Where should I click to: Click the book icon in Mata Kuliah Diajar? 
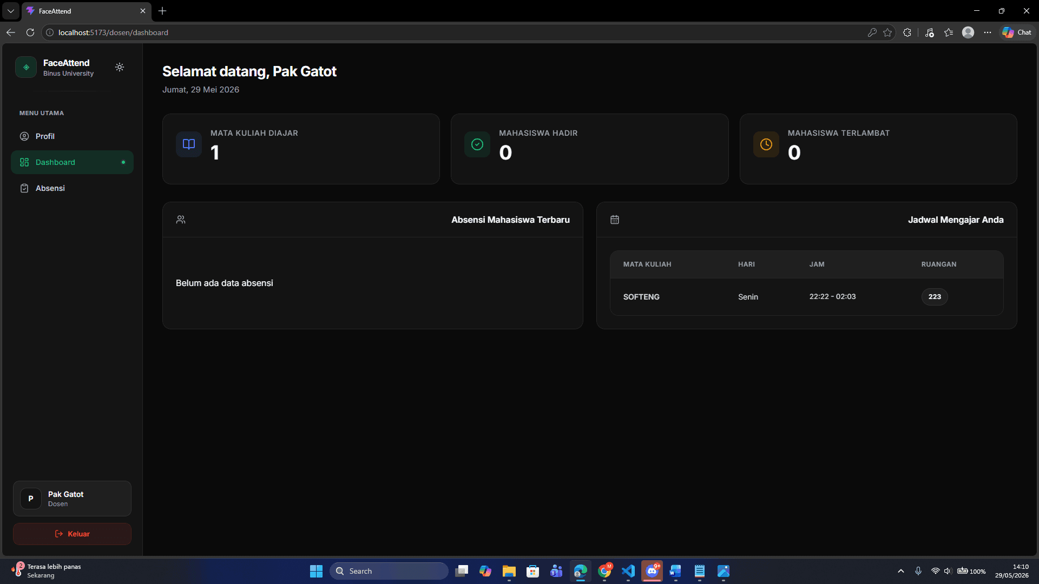pyautogui.click(x=189, y=144)
